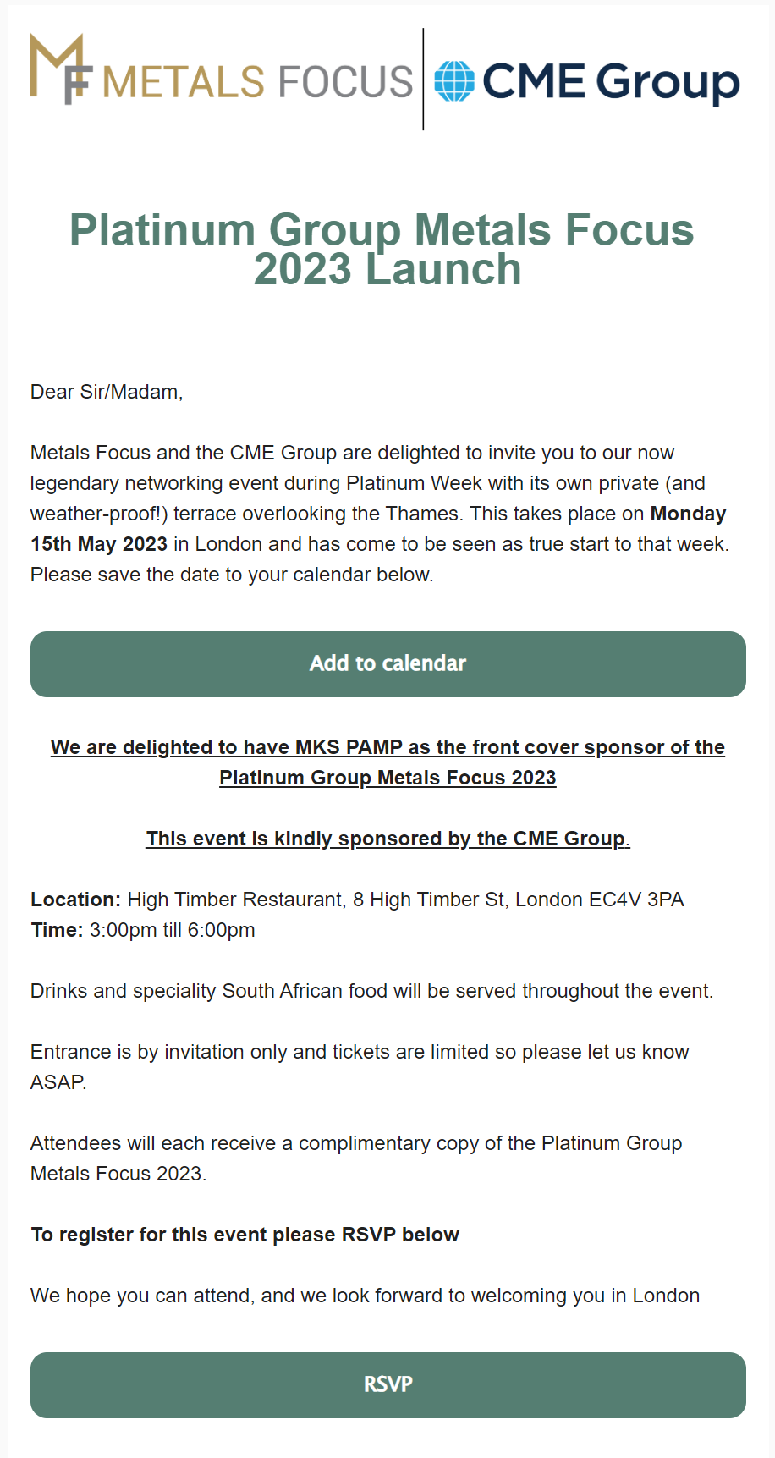
Task: Click the Time 3:00pm till 6:00pm line
Action: tap(143, 930)
